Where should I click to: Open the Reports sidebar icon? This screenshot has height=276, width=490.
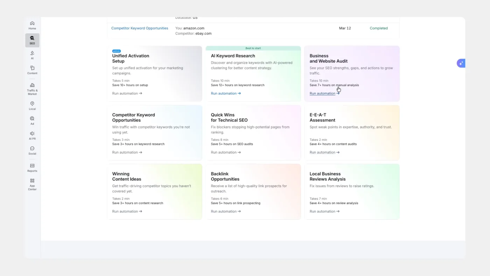click(x=32, y=167)
